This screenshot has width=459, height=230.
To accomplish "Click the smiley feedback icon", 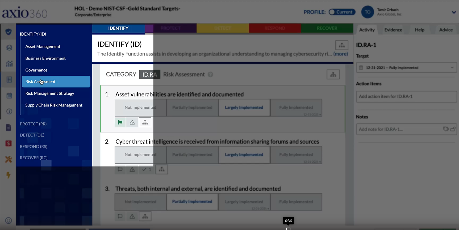I will [x=9, y=220].
